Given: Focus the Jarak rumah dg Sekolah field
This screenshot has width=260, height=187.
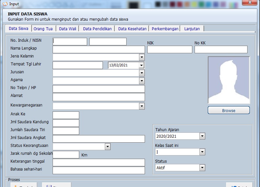Looking at the screenshot, I should (x=66, y=155).
